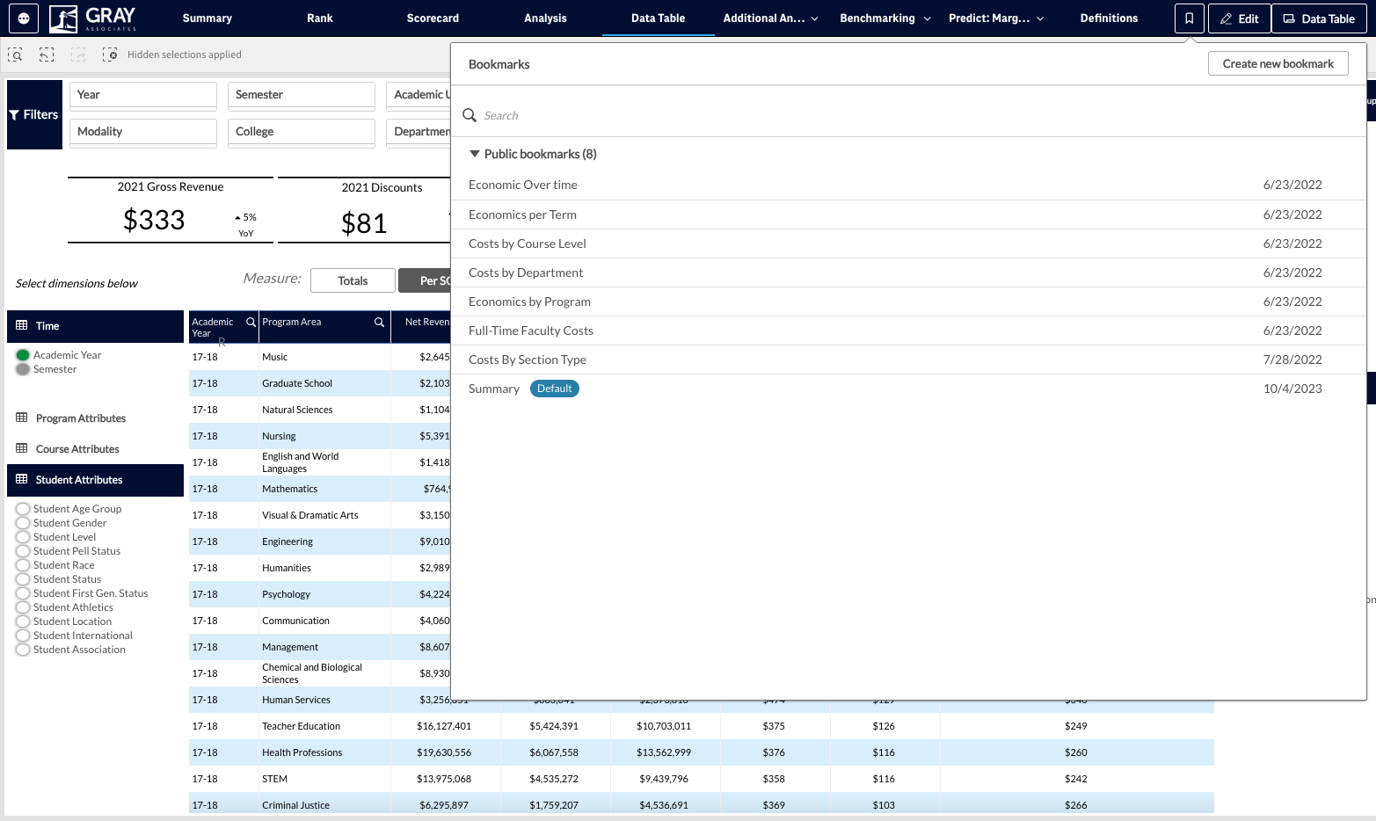Viewport: 1376px width, 821px height.
Task: Open the bookmarks icon in top bar
Action: (x=1189, y=18)
